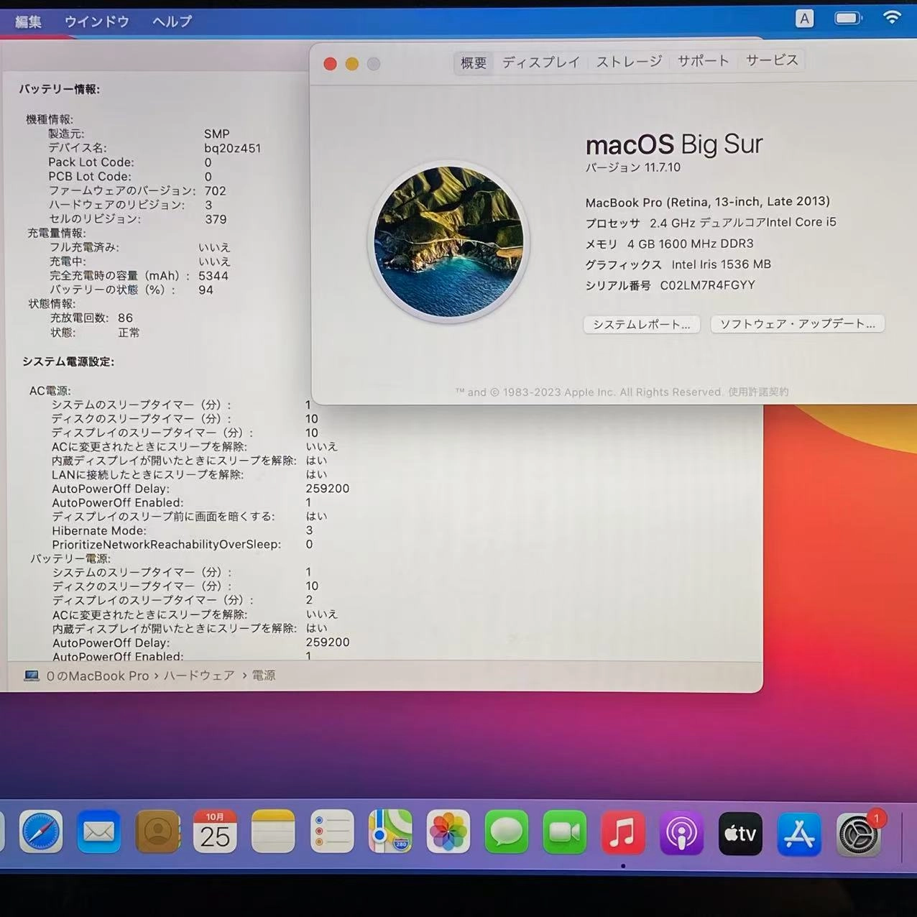Open the ウインドウ menu

pyautogui.click(x=96, y=22)
